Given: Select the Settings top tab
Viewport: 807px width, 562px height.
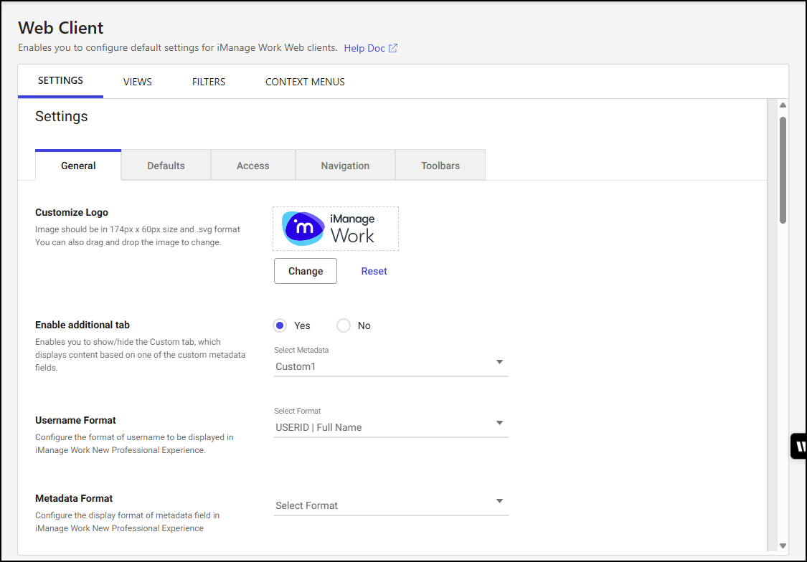Looking at the screenshot, I should (x=60, y=81).
